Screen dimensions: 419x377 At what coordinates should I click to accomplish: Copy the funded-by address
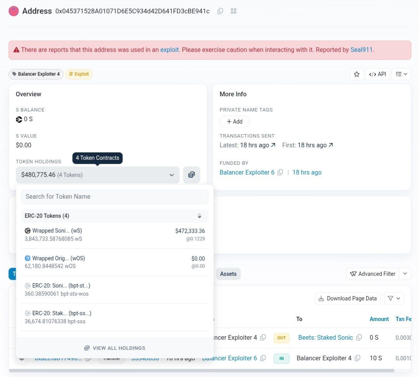pyautogui.click(x=280, y=173)
